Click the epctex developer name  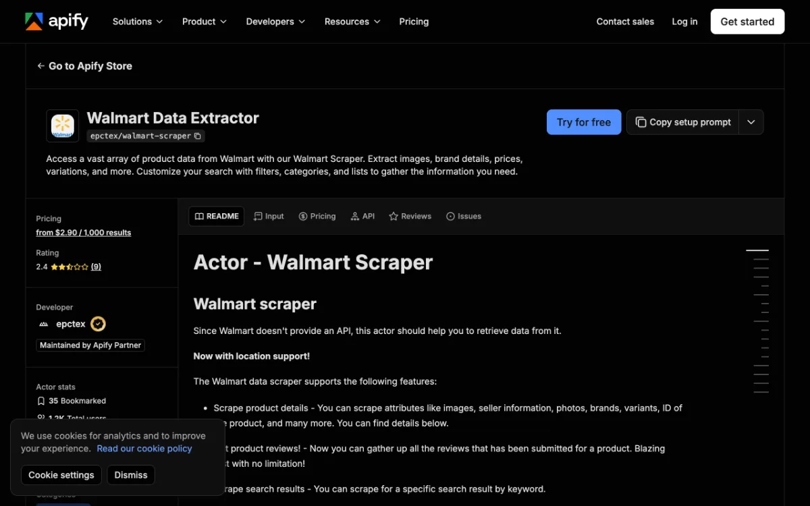(71, 324)
